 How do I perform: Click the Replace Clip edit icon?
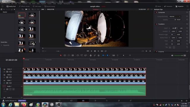(x=86, y=56)
